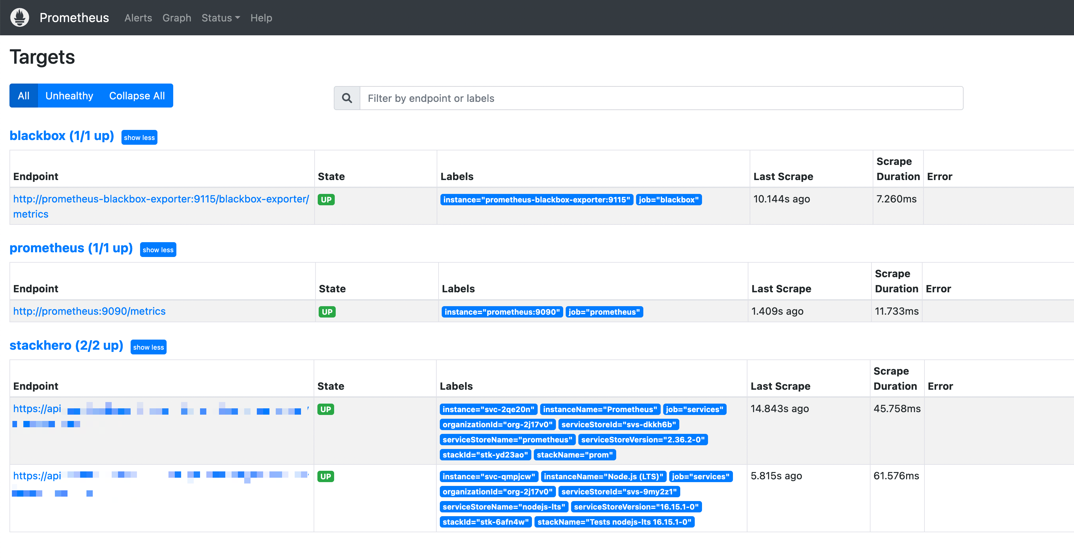Screen dimensions: 1074x560
Task: Open the blackbox-exporter metrics endpoint link
Action: pyautogui.click(x=161, y=199)
